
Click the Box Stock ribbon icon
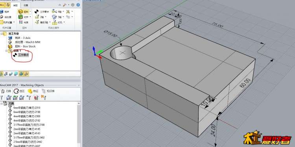tap(20, 12)
